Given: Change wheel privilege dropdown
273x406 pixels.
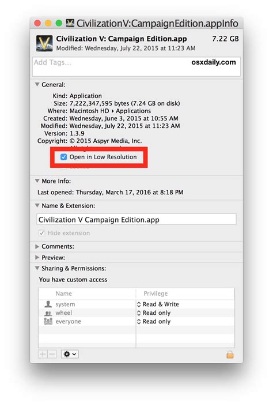Looking at the screenshot, I should 154,313.
